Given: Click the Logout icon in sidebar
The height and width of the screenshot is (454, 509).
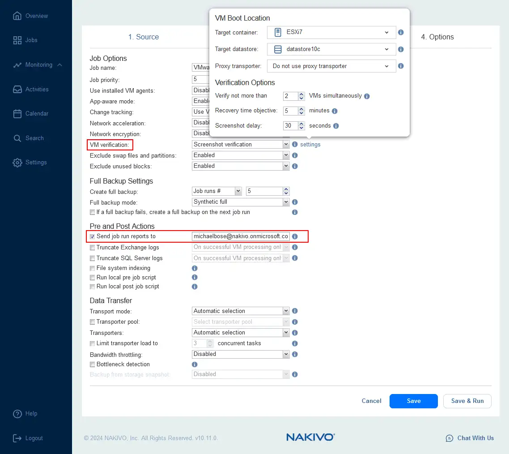Looking at the screenshot, I should 17,438.
